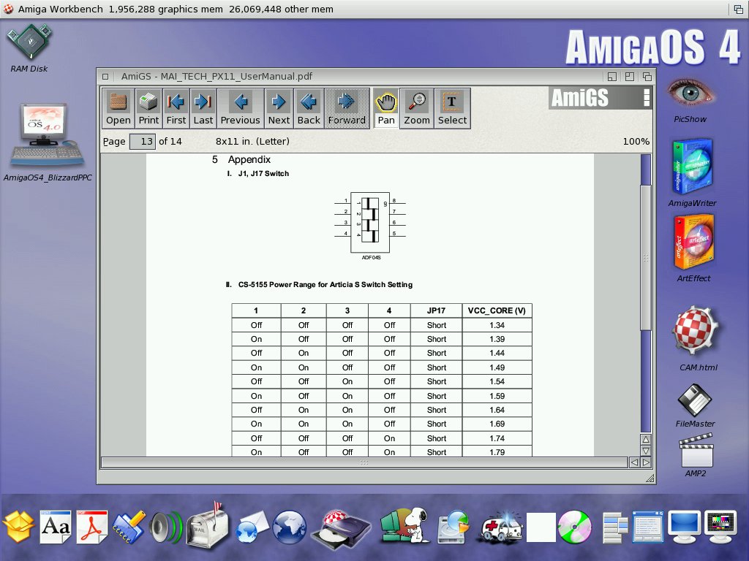Click the vertical scrollbar thumb
The height and width of the screenshot is (561, 749).
tap(646, 258)
